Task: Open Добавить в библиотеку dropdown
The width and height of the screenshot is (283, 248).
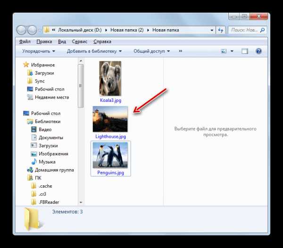Action: click(x=94, y=51)
